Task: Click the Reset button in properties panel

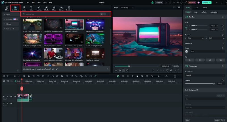Action: [187, 120]
